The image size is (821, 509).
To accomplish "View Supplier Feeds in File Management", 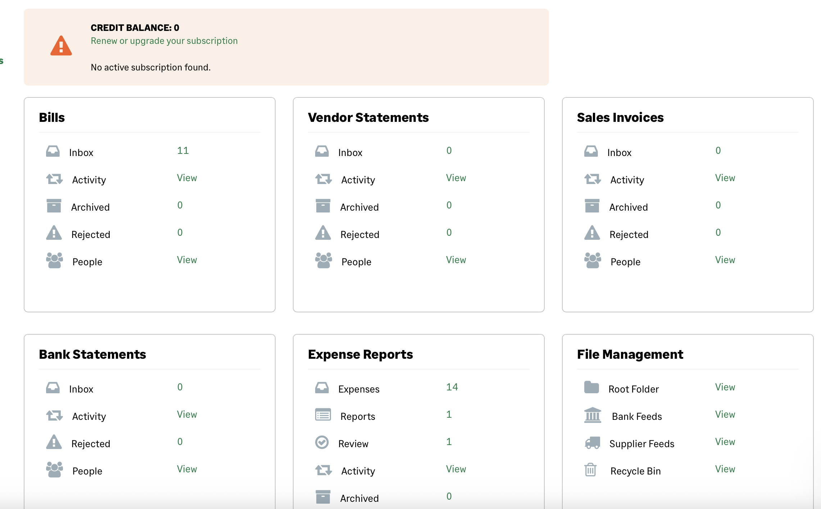I will click(725, 441).
